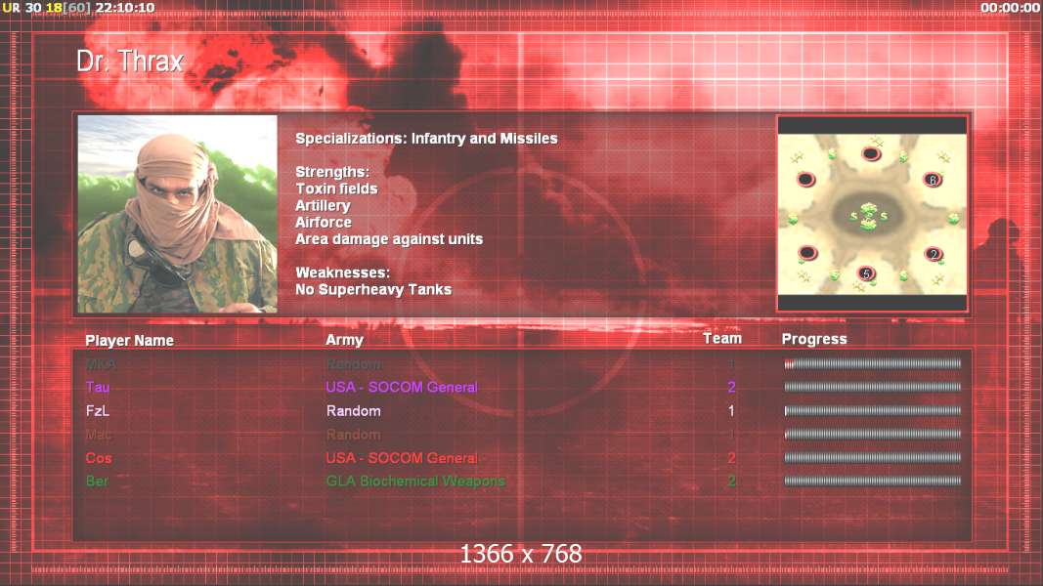Select the faded Mac player name

click(x=99, y=435)
